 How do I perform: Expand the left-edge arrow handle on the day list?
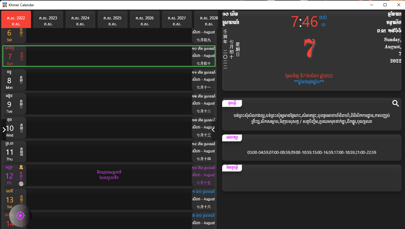[4, 130]
